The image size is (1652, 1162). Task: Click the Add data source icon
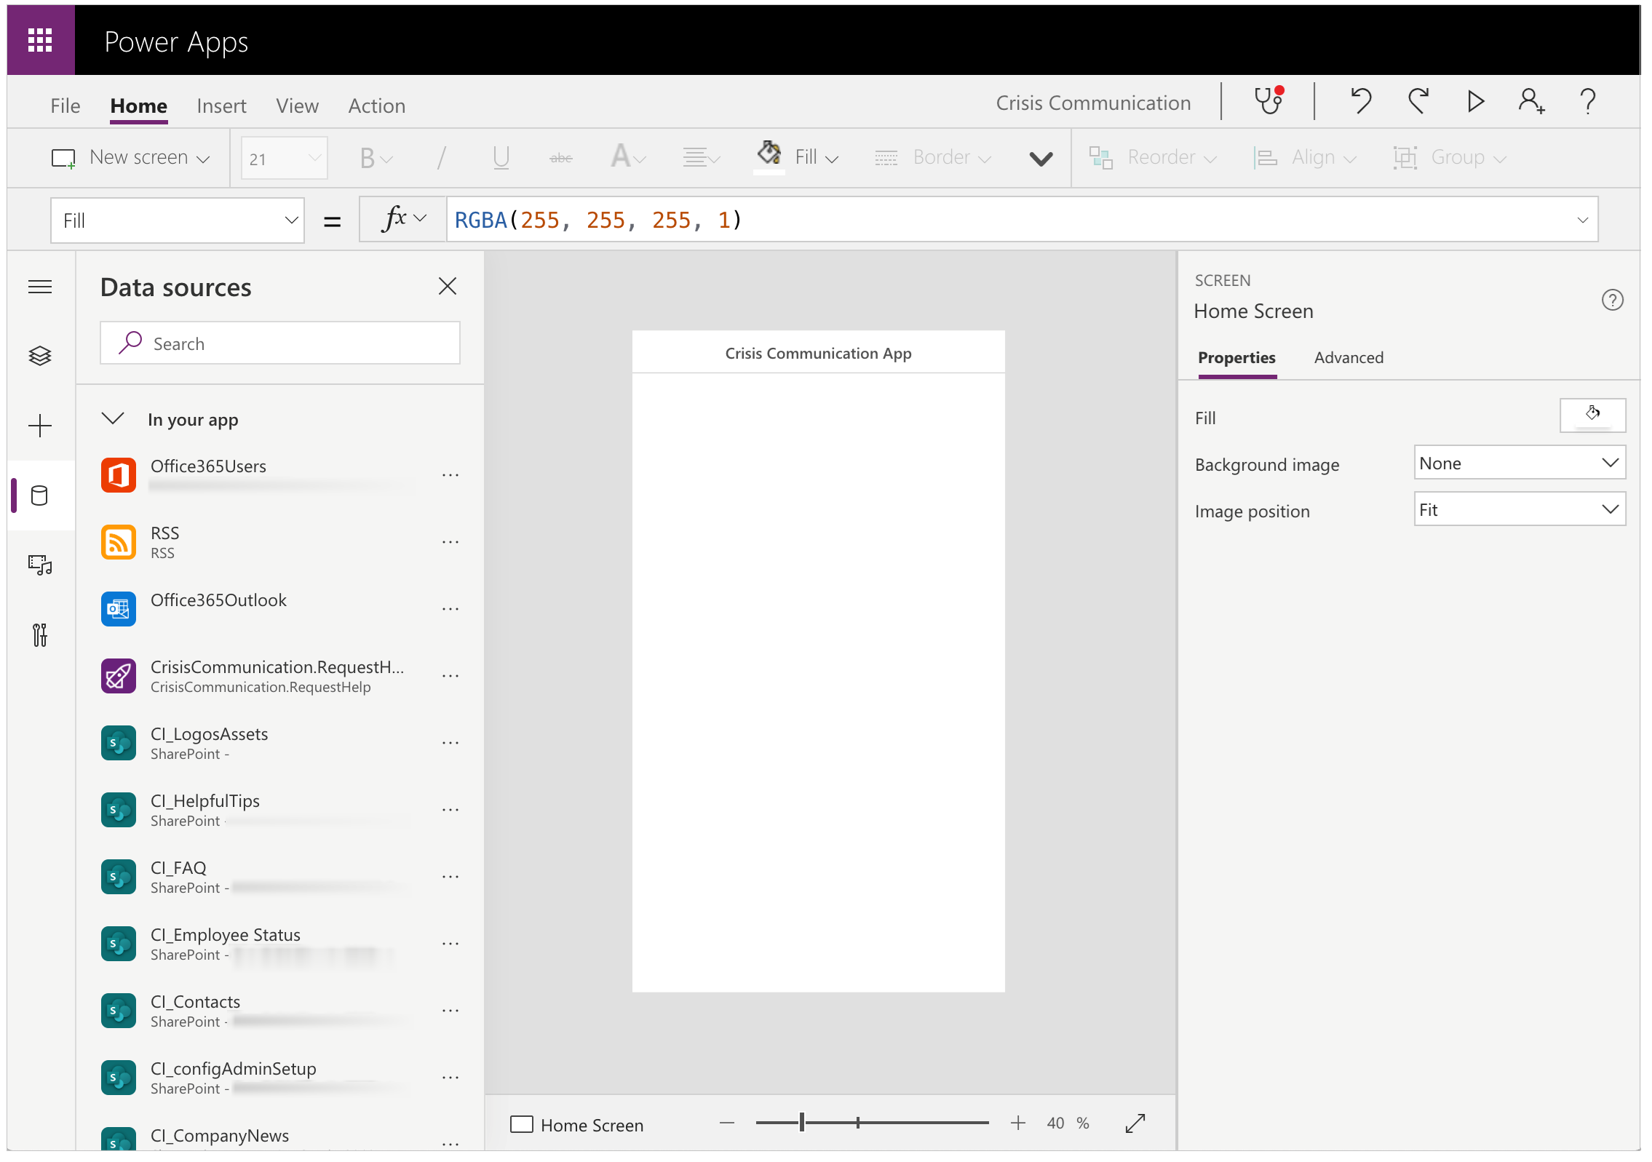[38, 494]
